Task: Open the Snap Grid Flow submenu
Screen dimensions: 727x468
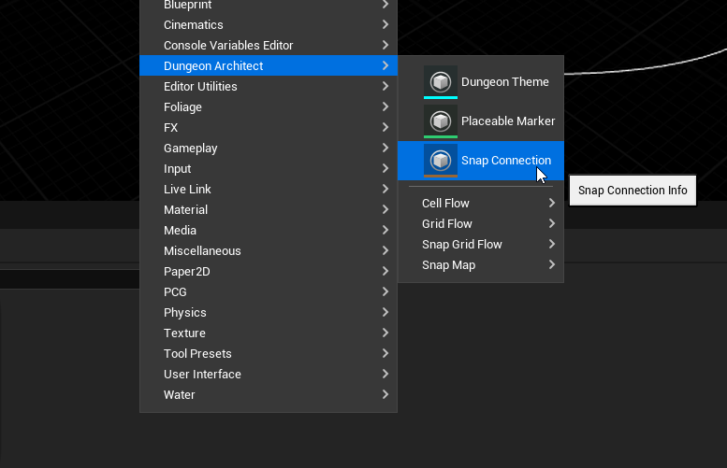Action: tap(481, 245)
